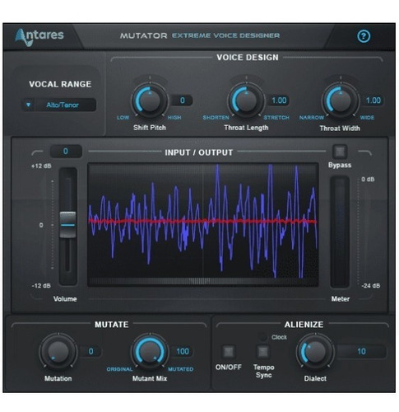Click the Mutation value box showing 0
Screen dimensions: 399x412
coord(91,351)
